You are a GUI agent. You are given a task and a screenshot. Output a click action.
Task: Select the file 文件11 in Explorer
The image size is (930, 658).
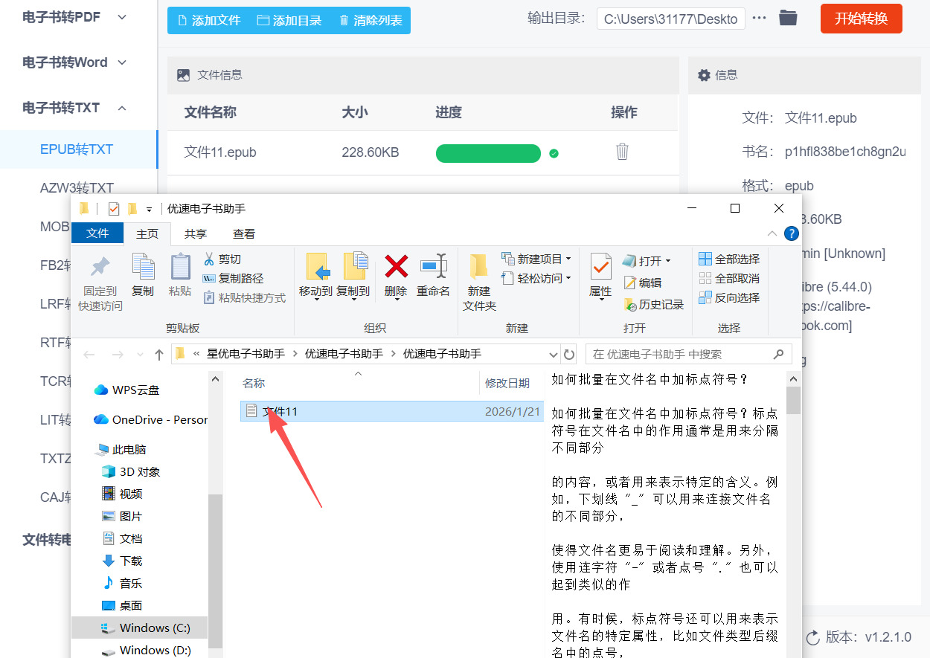(x=392, y=411)
